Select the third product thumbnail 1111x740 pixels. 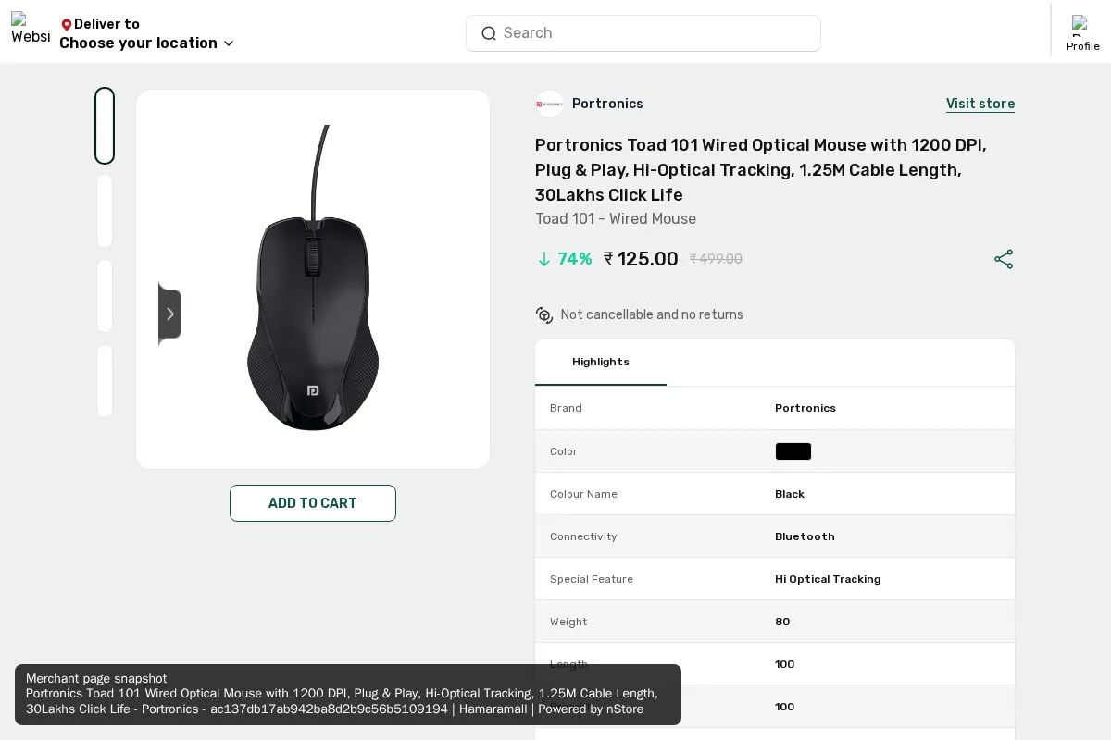click(x=105, y=296)
